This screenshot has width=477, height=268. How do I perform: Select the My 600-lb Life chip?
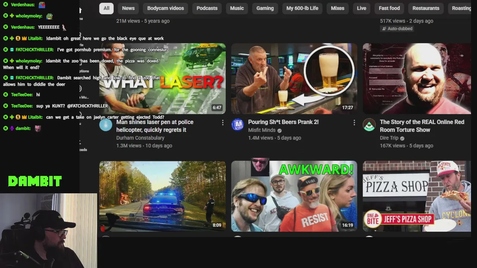click(302, 8)
